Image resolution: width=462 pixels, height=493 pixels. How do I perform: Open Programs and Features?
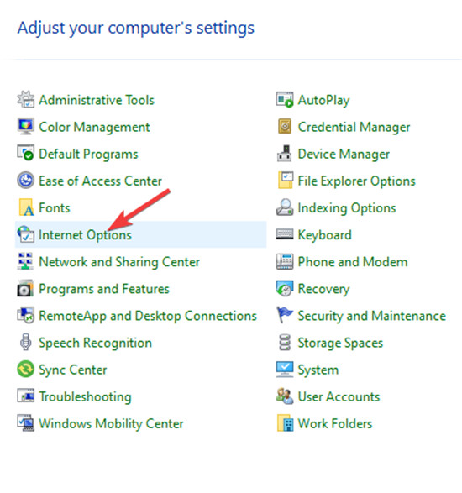click(104, 289)
